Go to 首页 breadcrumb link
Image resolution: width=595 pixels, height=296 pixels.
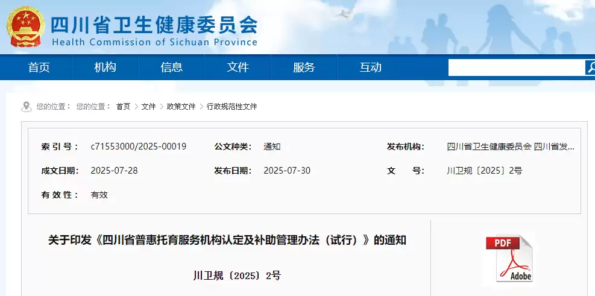coord(123,107)
